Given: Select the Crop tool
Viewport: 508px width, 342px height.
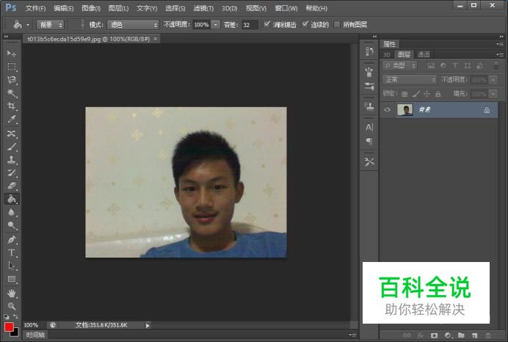Looking at the screenshot, I should tap(12, 106).
